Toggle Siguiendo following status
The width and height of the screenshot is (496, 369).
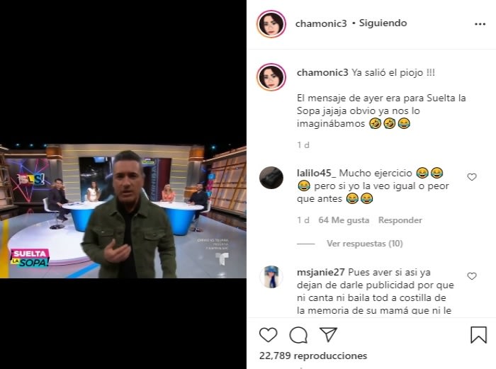point(383,23)
